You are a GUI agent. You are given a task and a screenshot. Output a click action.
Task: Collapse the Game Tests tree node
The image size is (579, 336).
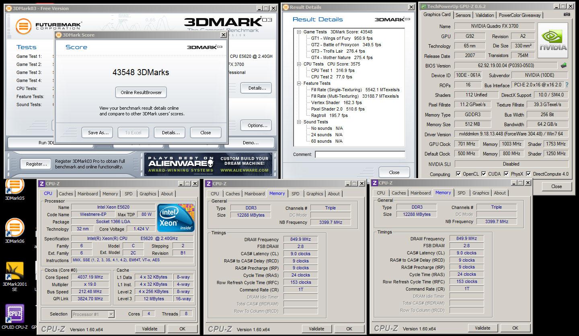pos(299,32)
